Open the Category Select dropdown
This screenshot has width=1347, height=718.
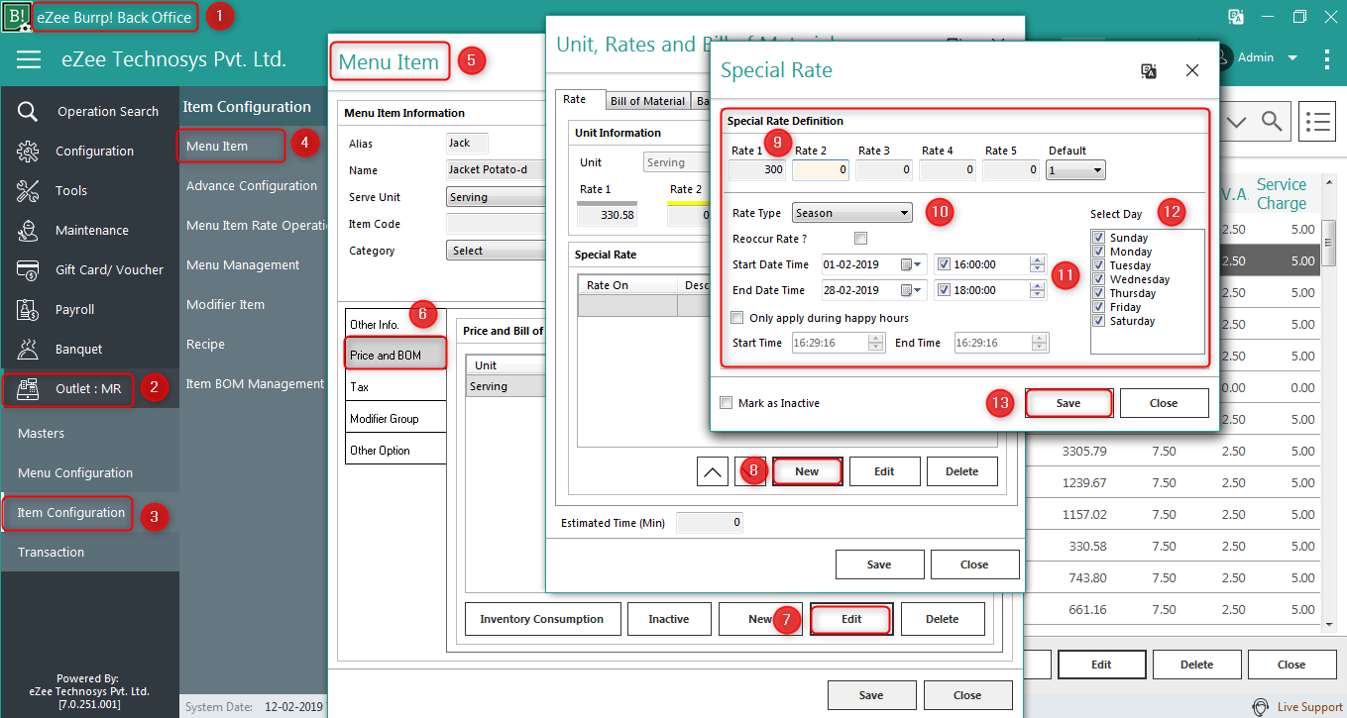(496, 251)
